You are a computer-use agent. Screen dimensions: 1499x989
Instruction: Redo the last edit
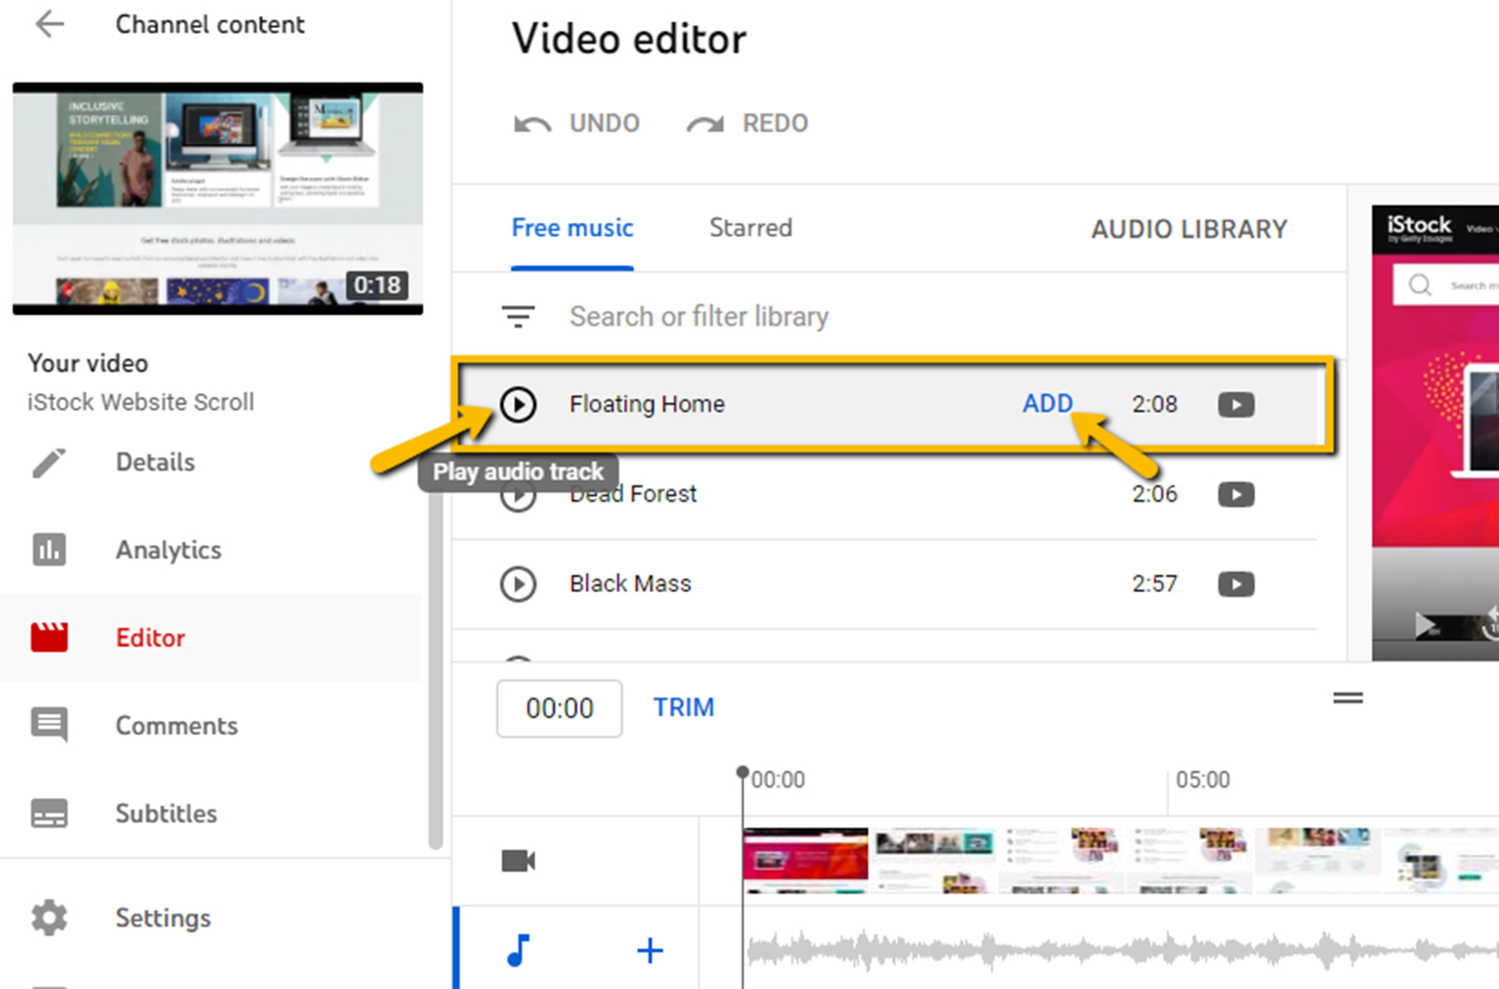748,124
